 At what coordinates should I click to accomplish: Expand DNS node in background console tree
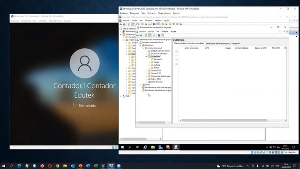(121, 96)
